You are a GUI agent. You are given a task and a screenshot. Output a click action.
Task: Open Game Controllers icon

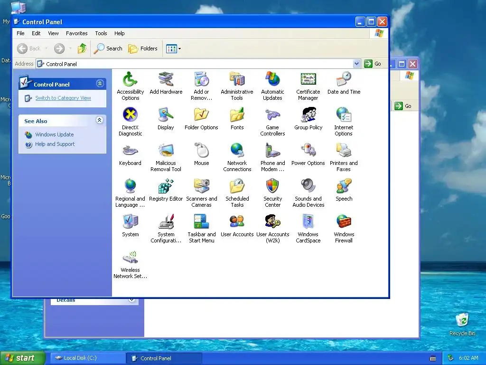point(272,115)
